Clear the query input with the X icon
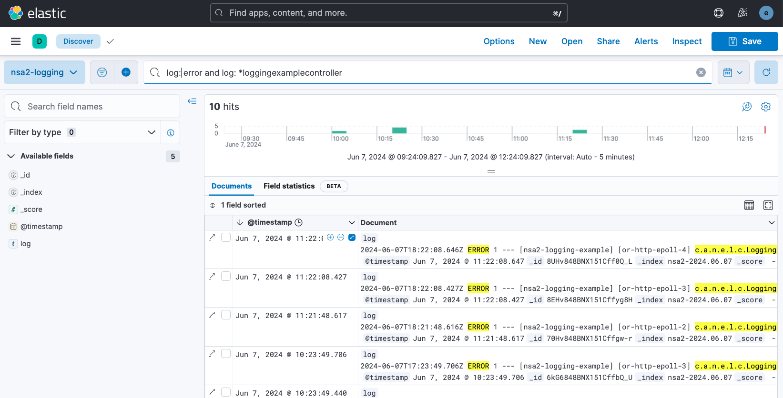Viewport: 783px width, 398px height. [x=701, y=72]
